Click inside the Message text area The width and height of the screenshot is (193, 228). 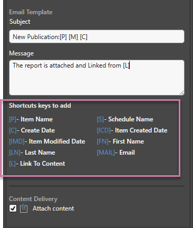pos(96,78)
